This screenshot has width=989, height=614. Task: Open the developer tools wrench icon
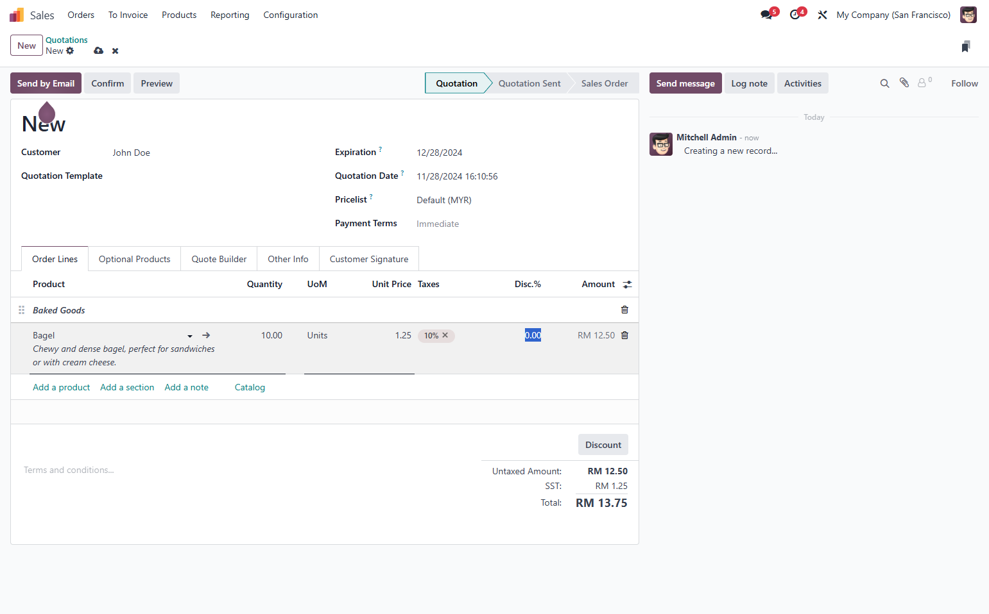pos(822,15)
